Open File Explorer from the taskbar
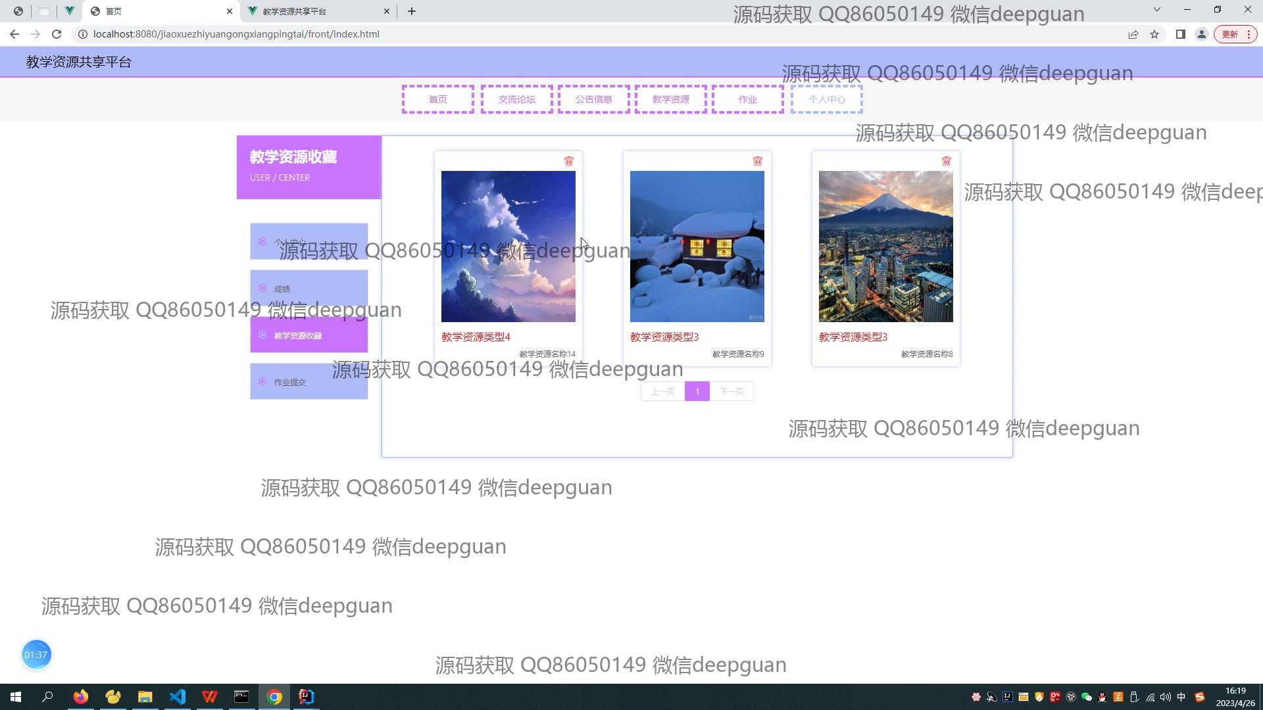The image size is (1263, 710). coord(145,697)
